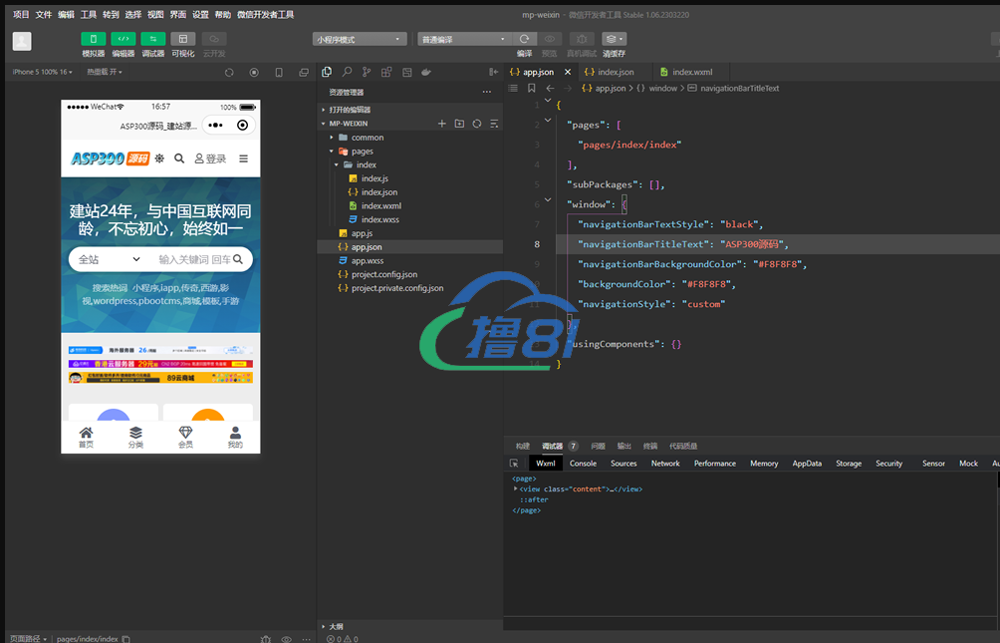Open the search icon in editor sidebar
This screenshot has width=1000, height=643.
tap(347, 72)
